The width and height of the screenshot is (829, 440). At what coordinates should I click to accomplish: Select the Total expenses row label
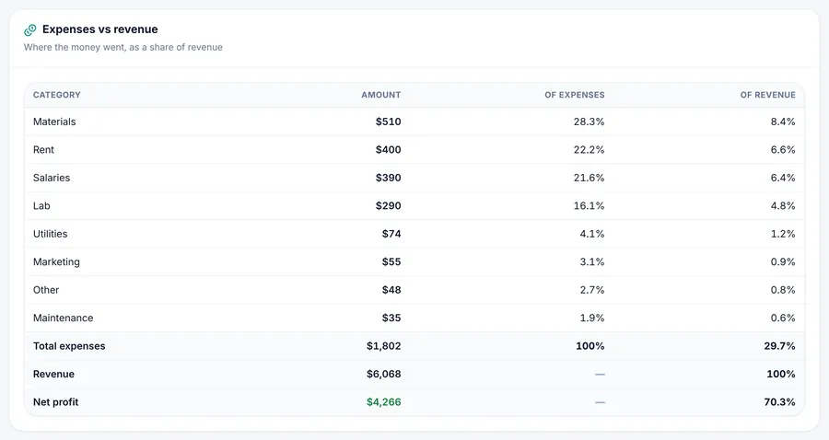point(69,345)
